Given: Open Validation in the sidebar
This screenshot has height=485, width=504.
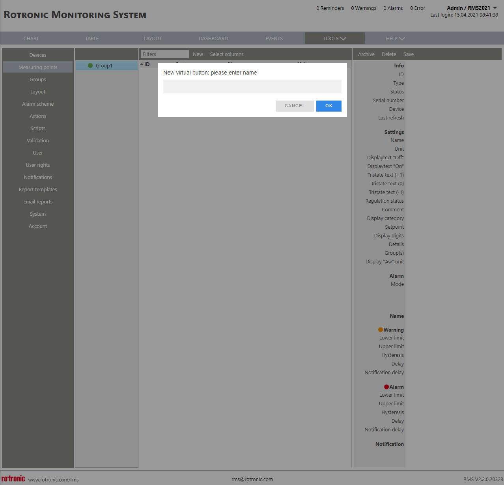Looking at the screenshot, I should pyautogui.click(x=38, y=140).
